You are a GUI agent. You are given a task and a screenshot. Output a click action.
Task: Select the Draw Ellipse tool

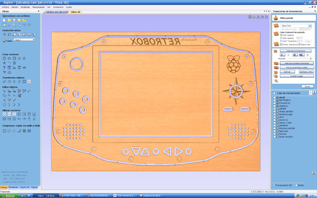coord(9,58)
